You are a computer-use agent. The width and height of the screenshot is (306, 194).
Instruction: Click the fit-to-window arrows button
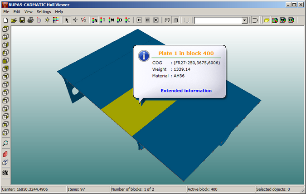pos(156,20)
